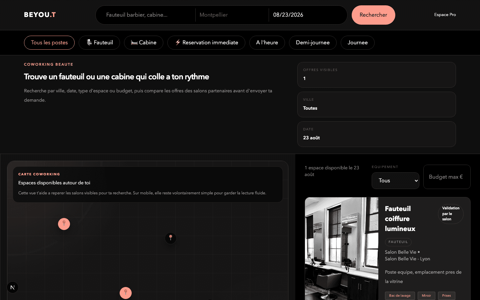Click the Prises equipment tag
The image size is (480, 300).
pyautogui.click(x=447, y=296)
